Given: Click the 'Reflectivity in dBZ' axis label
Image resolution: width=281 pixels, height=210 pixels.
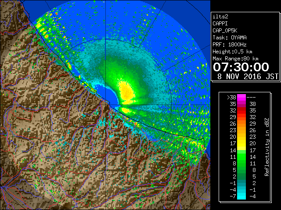Looking at the screenshot, I should click(267, 147).
